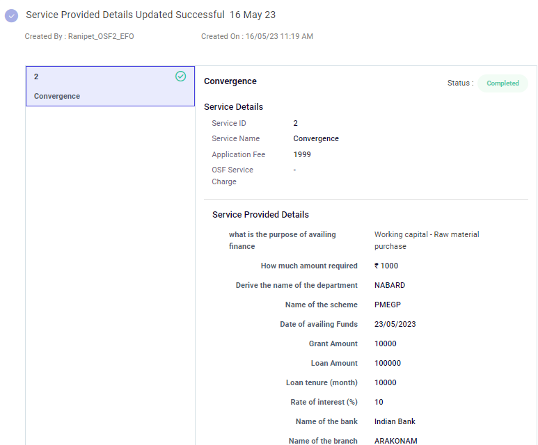Click the purple timeline check icon
The height and width of the screenshot is (445, 538).
point(11,15)
